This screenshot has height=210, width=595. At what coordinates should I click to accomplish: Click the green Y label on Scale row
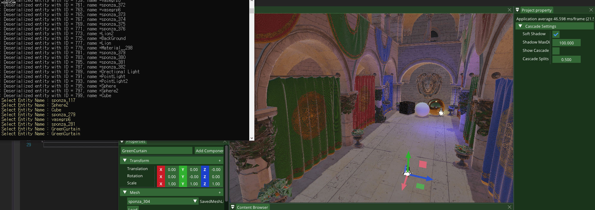tap(183, 184)
